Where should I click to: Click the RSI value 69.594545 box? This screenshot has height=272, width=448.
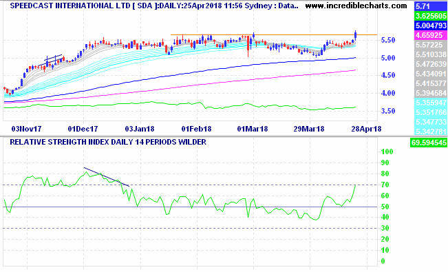coord(429,143)
